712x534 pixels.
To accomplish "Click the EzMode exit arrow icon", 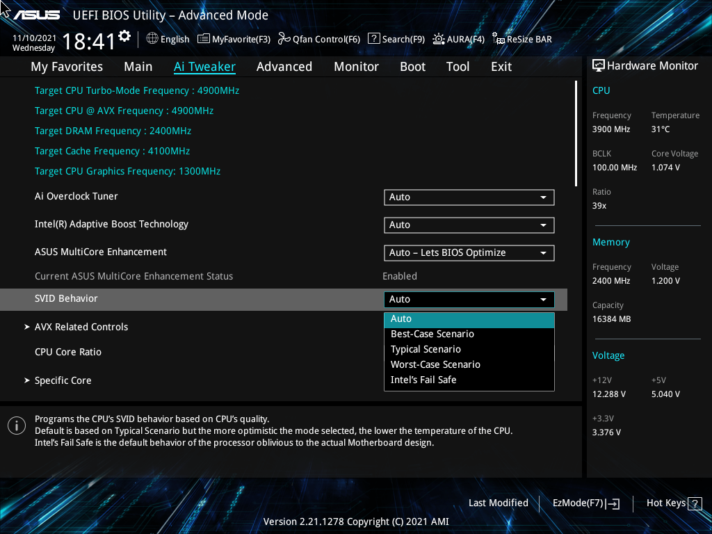I will pyautogui.click(x=613, y=503).
